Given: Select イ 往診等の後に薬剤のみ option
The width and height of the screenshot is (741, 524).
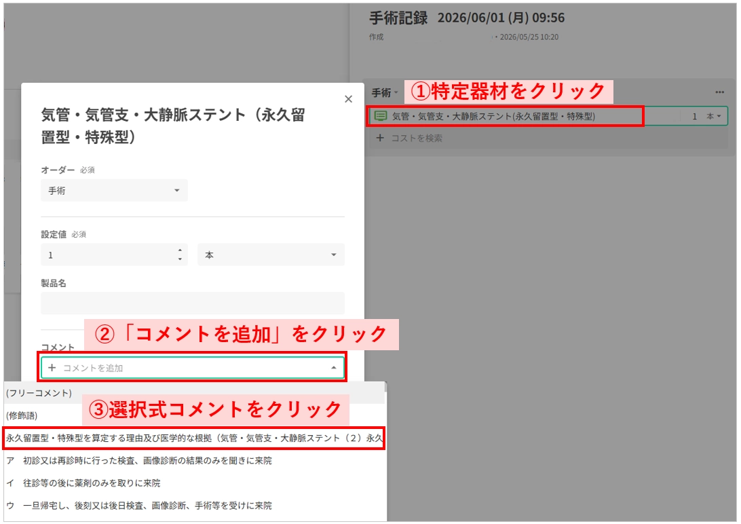Looking at the screenshot, I should coord(194,483).
